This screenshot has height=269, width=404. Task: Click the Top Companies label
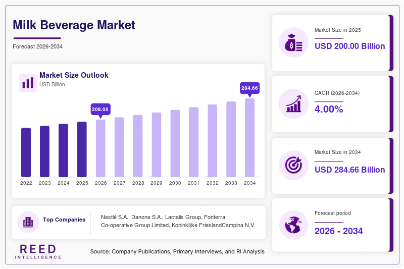(x=64, y=220)
